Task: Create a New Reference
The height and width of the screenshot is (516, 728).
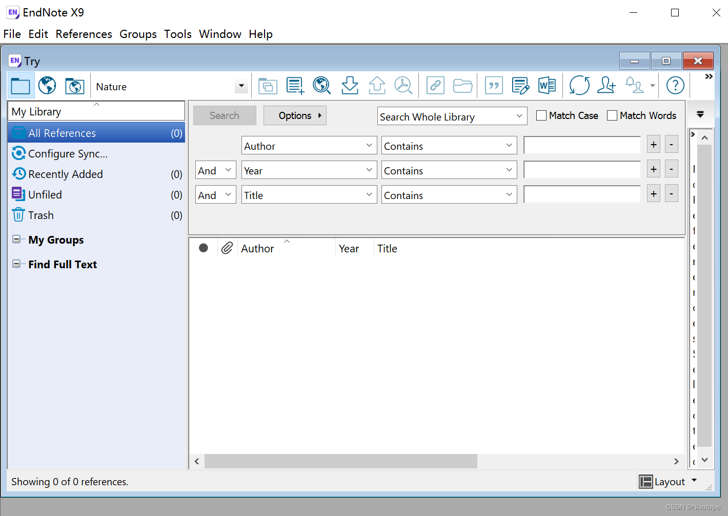Action: pos(295,86)
